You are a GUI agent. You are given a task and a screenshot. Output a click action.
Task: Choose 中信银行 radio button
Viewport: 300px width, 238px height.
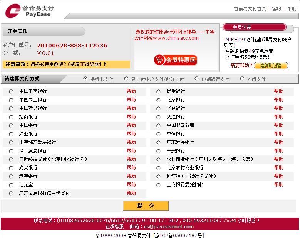pyautogui.click(x=158, y=134)
